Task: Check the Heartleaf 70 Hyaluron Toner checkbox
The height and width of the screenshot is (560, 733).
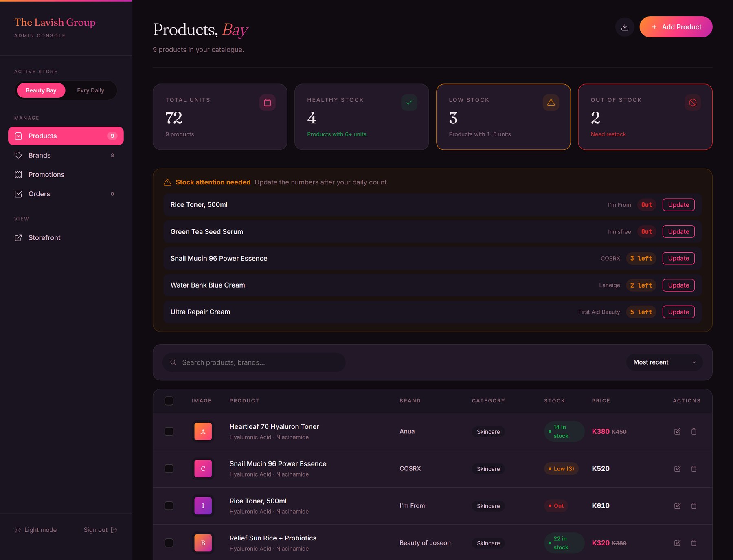Action: point(169,431)
